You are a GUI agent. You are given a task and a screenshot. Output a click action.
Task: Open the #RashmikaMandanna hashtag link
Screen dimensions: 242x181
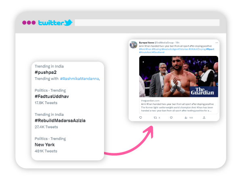tap(79, 79)
